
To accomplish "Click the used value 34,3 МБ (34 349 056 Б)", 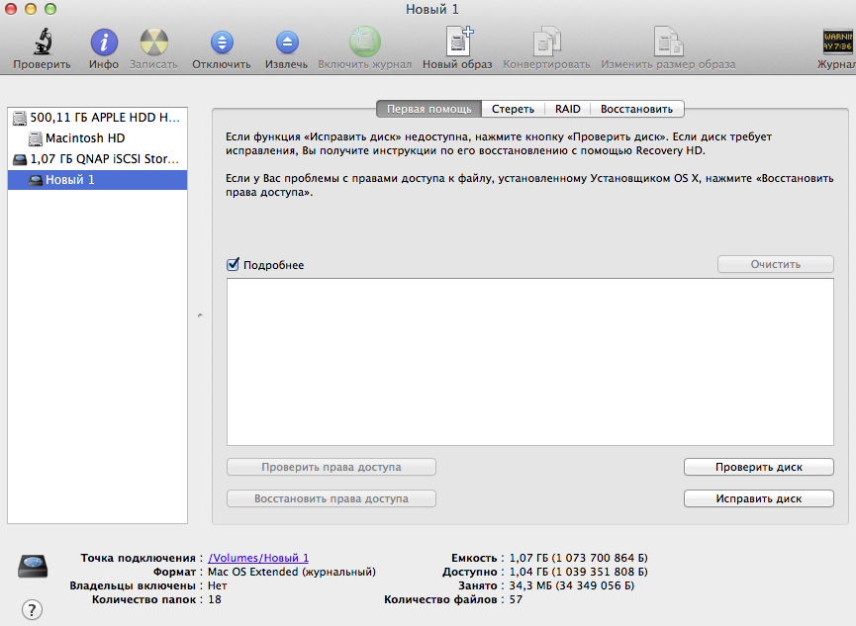I will 572,585.
